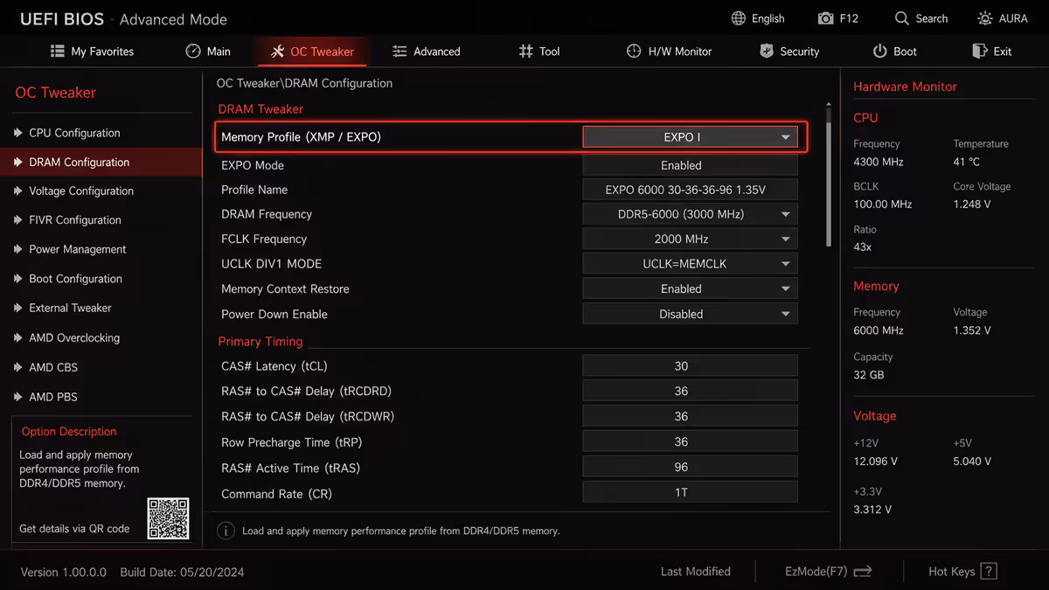
Task: Edit the tRCDRD value field
Action: [x=690, y=391]
